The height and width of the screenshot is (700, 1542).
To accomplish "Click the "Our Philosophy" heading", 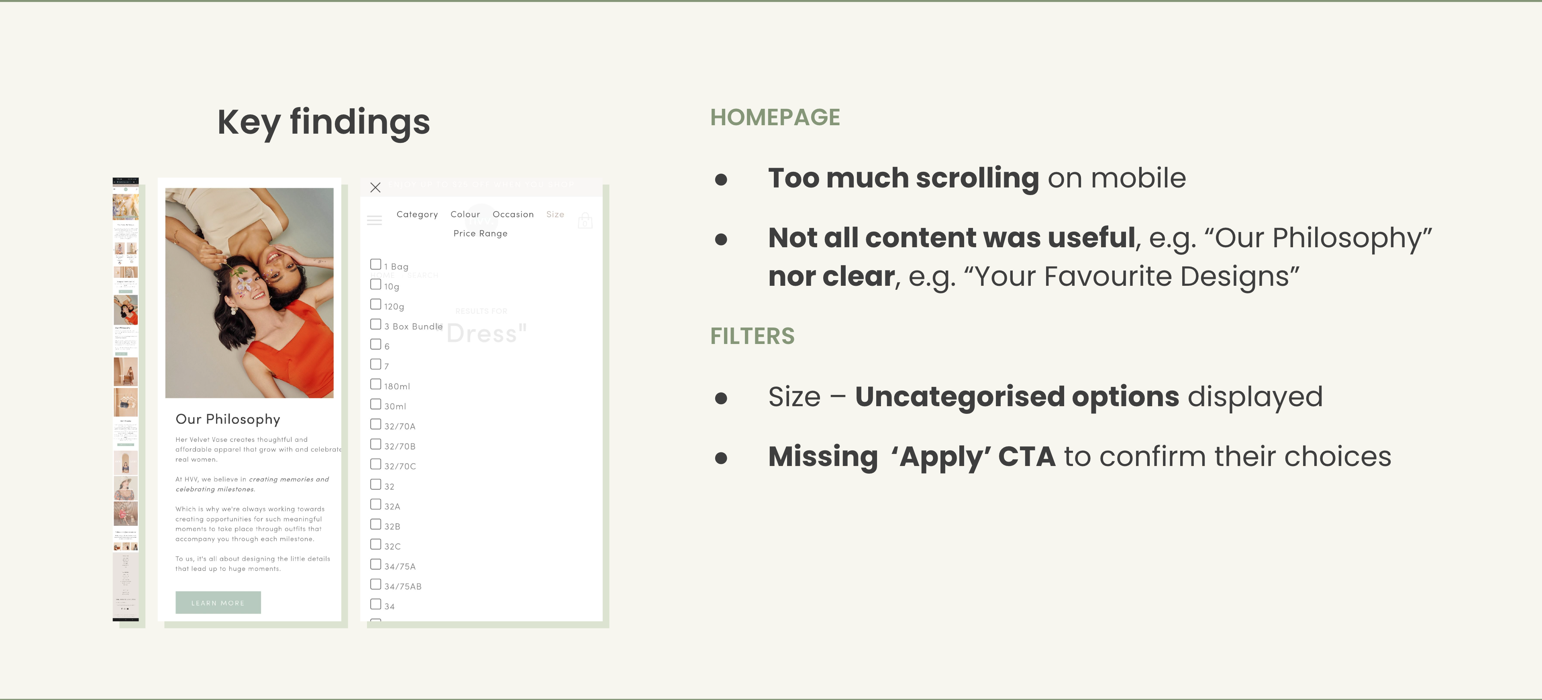I will pyautogui.click(x=227, y=419).
